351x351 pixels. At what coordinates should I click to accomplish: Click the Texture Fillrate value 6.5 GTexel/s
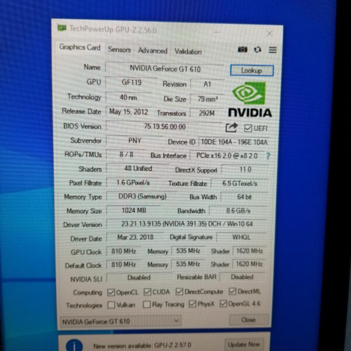239,184
